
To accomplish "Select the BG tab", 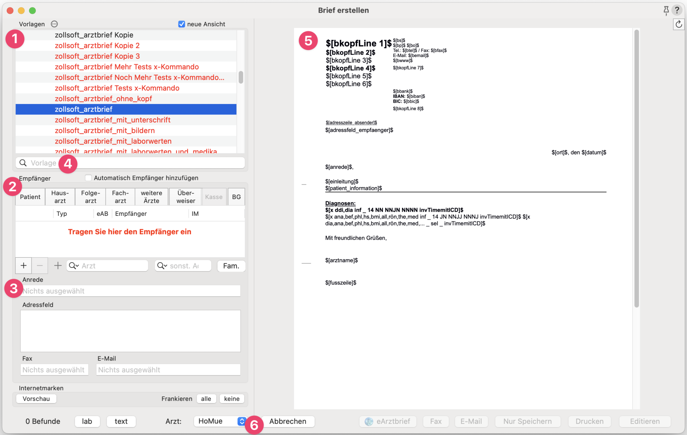I will pyautogui.click(x=236, y=197).
